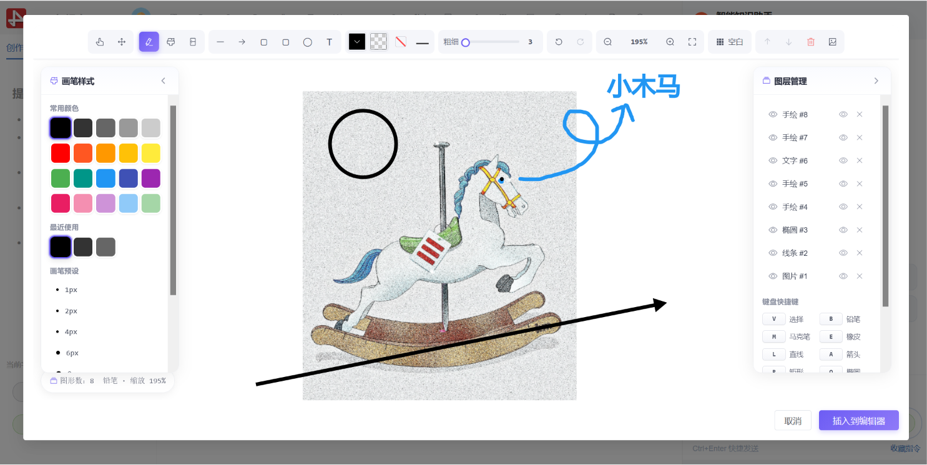The height and width of the screenshot is (465, 927).
Task: Move layer up with up arrow
Action: click(x=767, y=42)
